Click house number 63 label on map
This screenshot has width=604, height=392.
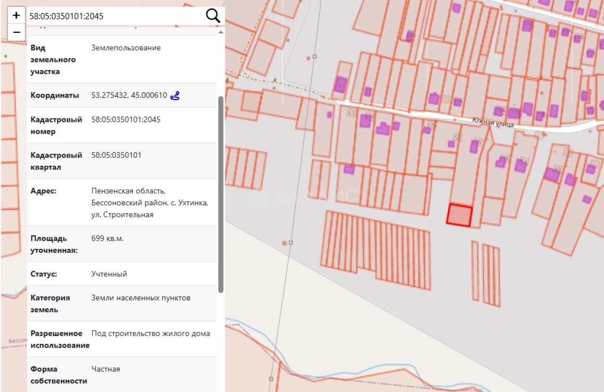[x=351, y=114]
